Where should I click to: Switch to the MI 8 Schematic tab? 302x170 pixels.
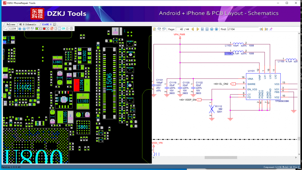pos(27,24)
